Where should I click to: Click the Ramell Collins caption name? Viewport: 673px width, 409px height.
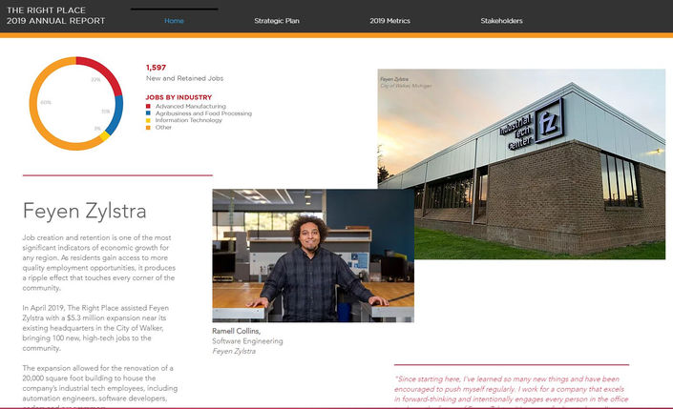(x=236, y=331)
